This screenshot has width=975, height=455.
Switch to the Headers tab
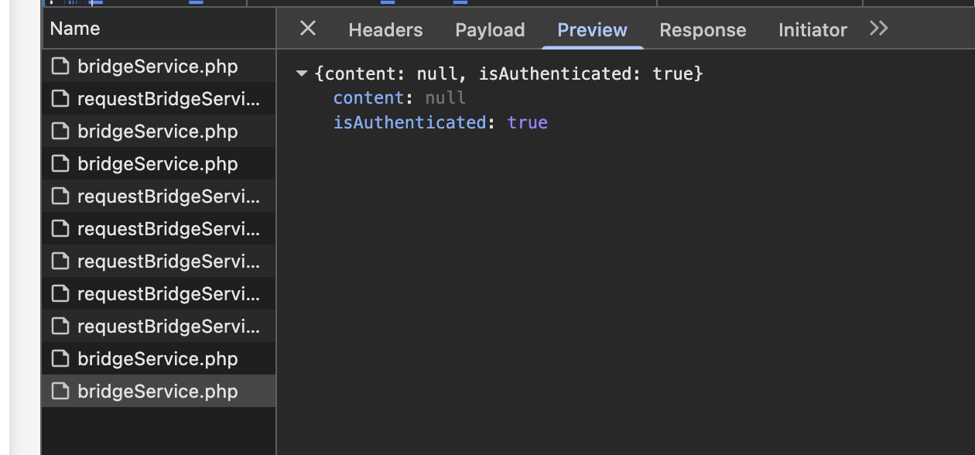tap(385, 30)
